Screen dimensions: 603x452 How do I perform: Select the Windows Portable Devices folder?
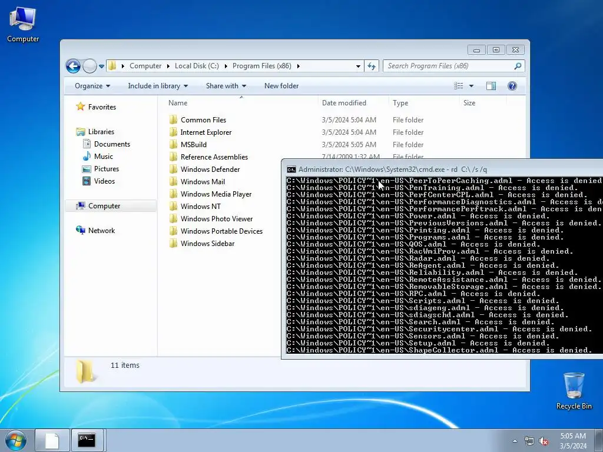coord(221,231)
